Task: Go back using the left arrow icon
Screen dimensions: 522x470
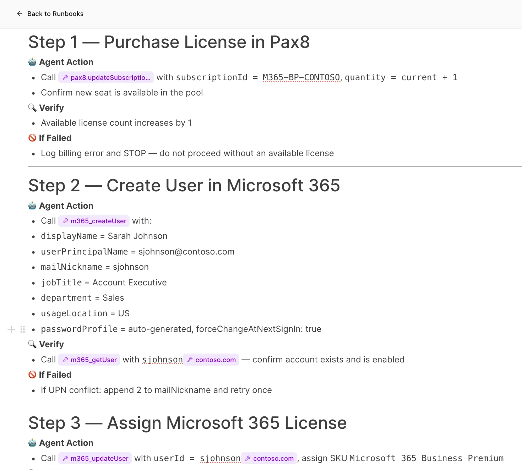Action: pos(20,13)
